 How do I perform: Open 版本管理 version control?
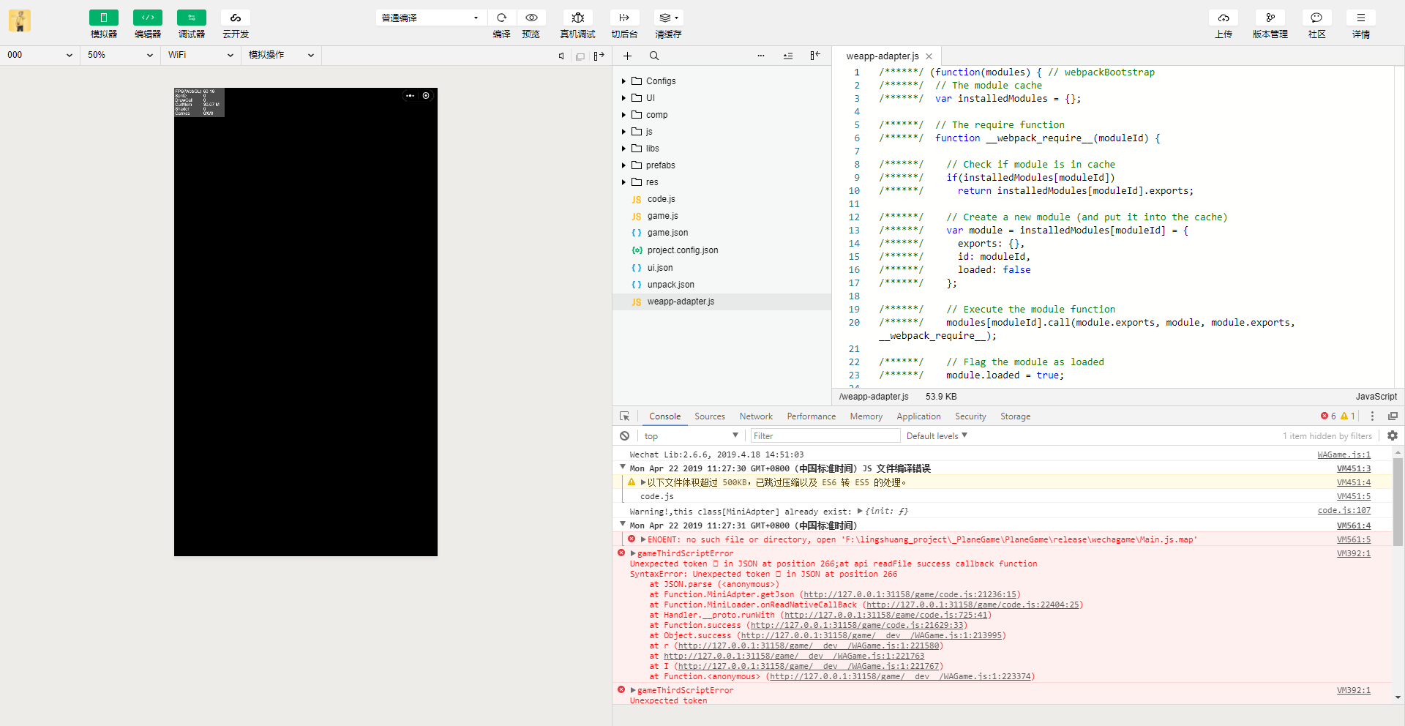(x=1270, y=18)
